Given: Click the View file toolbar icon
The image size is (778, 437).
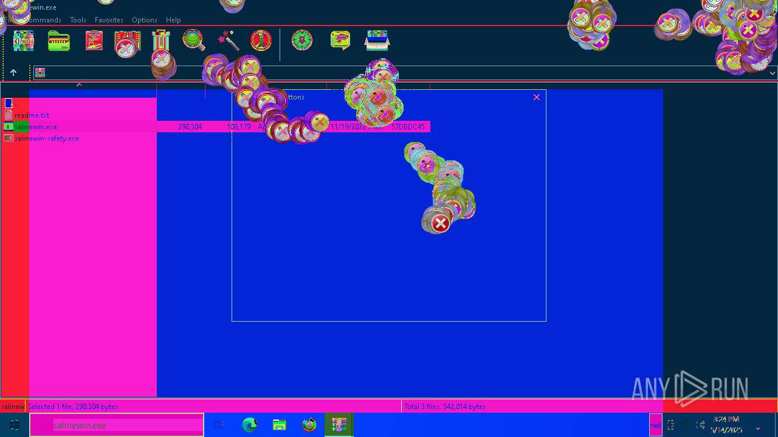Looking at the screenshot, I should [x=128, y=42].
